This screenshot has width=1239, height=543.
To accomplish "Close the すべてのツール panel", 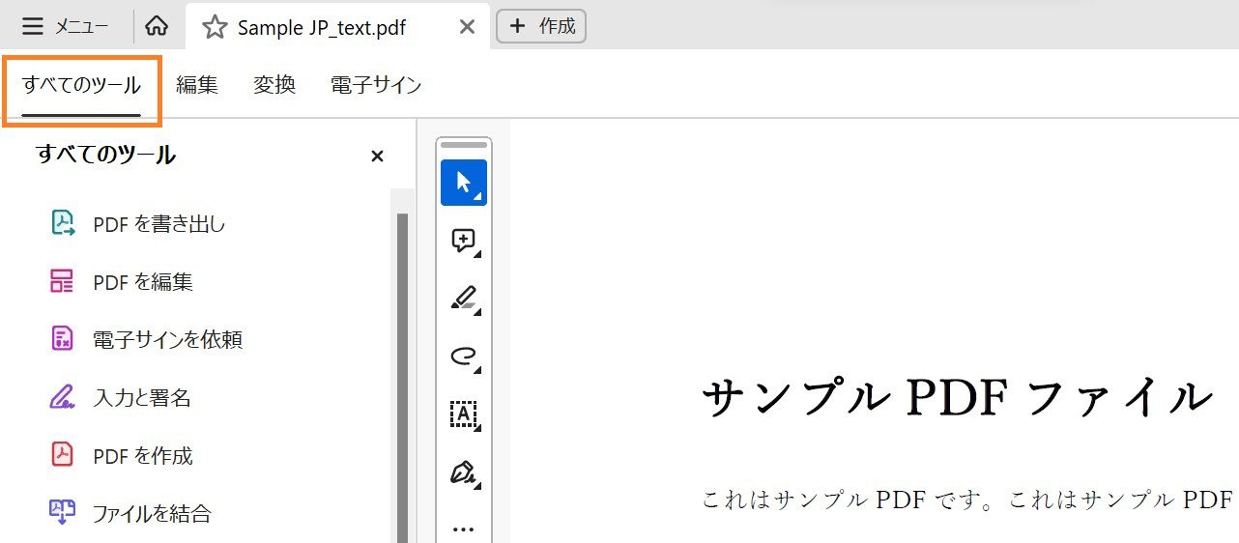I will tap(377, 156).
